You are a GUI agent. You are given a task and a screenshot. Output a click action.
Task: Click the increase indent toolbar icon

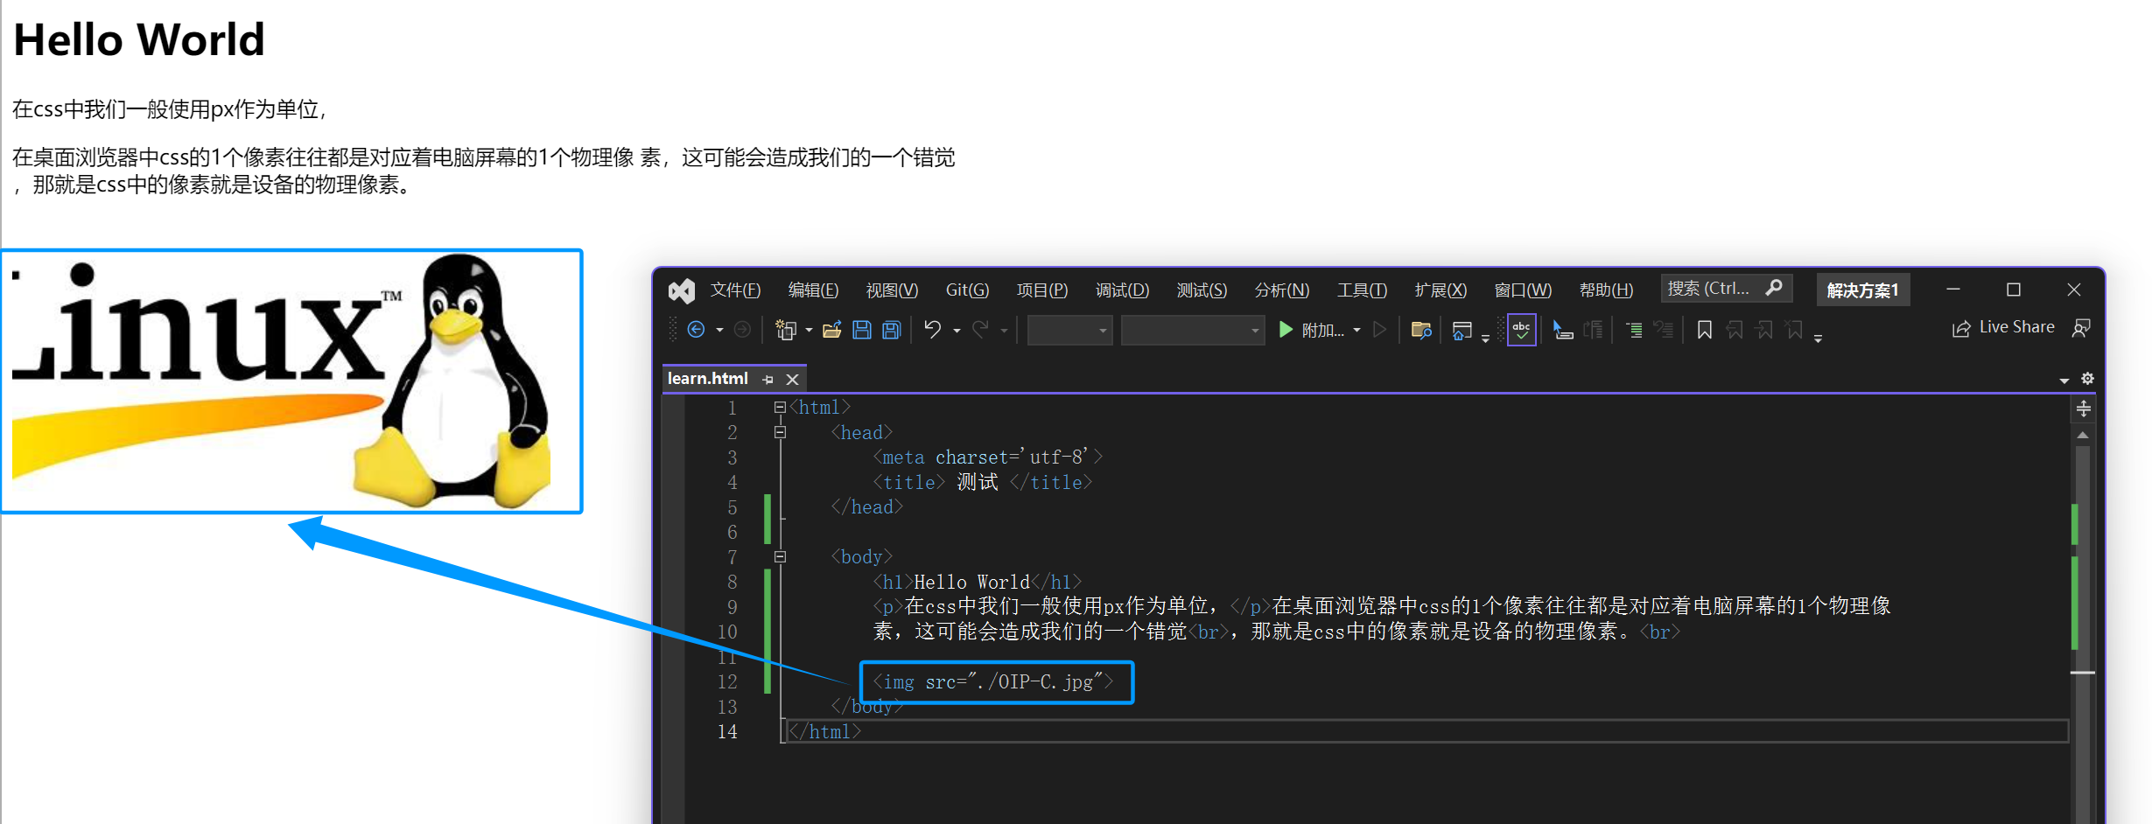1634,330
